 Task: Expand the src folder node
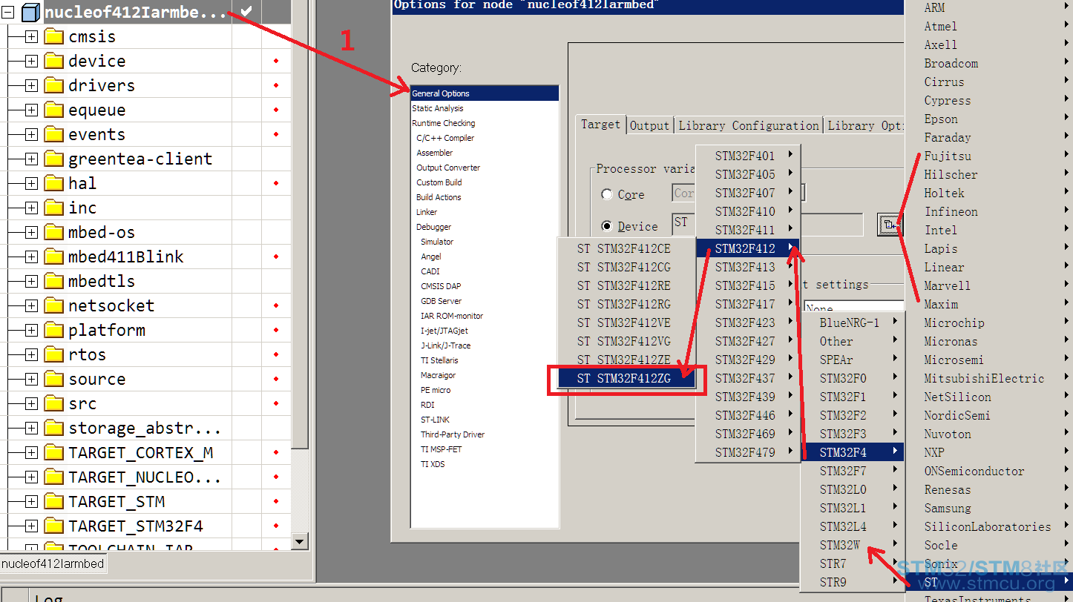(31, 403)
